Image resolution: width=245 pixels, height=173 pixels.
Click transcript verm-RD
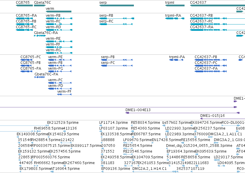pyautogui.click(x=59, y=30)
